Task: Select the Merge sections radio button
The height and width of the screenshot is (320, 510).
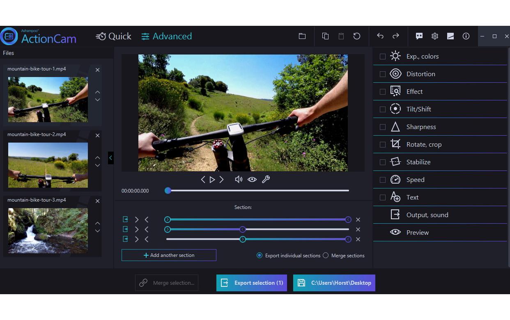Action: click(x=326, y=255)
